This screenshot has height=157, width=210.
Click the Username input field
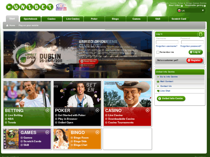[x=167, y=42]
